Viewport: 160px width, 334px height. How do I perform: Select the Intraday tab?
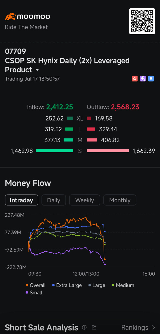pos(21,200)
